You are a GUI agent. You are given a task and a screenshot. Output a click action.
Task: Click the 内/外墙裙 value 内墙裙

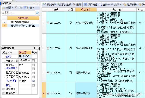pos(25,81)
